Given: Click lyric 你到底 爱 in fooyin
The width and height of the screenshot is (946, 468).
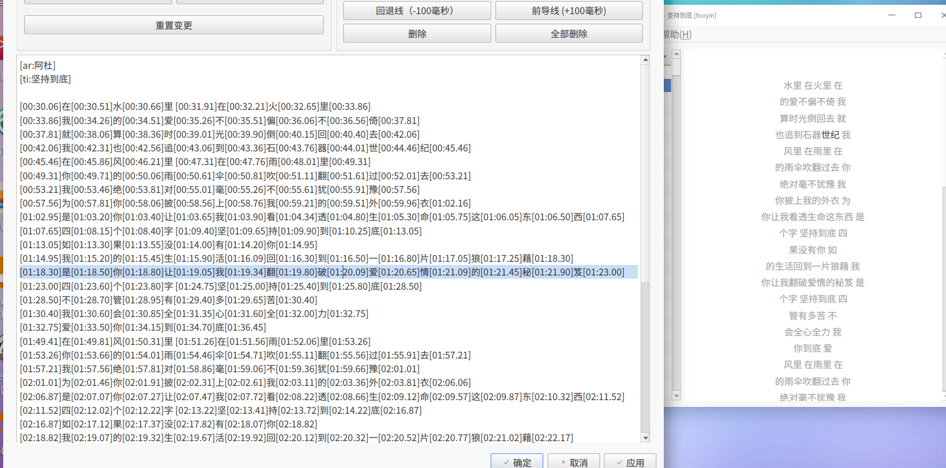Looking at the screenshot, I should pos(813,348).
